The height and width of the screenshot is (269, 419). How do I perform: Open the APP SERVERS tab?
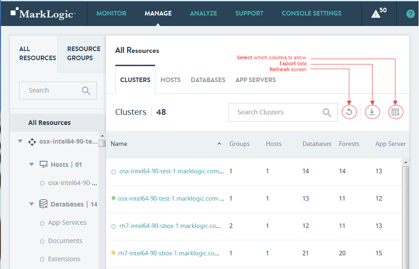[255, 80]
